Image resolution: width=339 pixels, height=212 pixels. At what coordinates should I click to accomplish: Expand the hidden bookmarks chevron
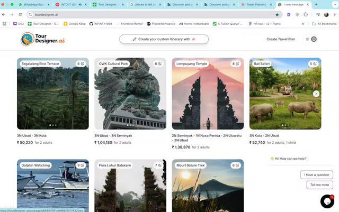(303, 24)
